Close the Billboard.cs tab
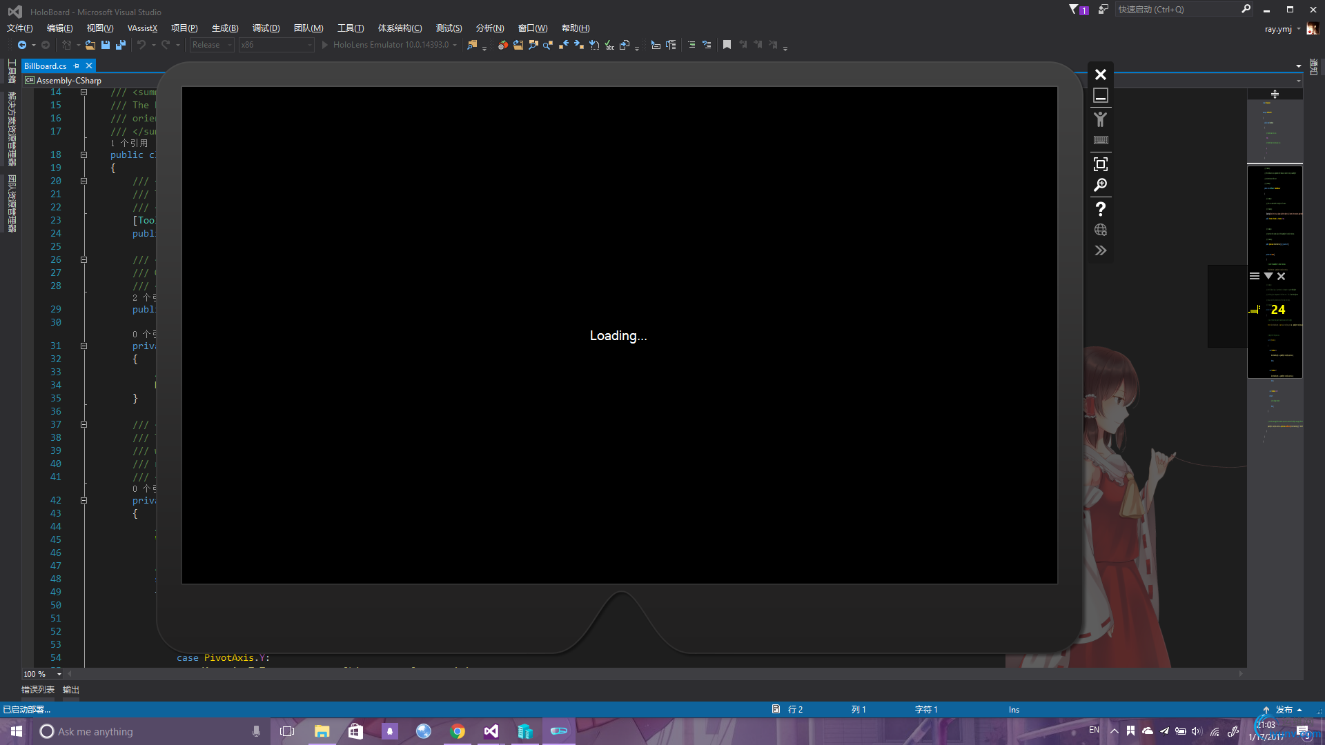Viewport: 1325px width, 745px height. (x=89, y=66)
